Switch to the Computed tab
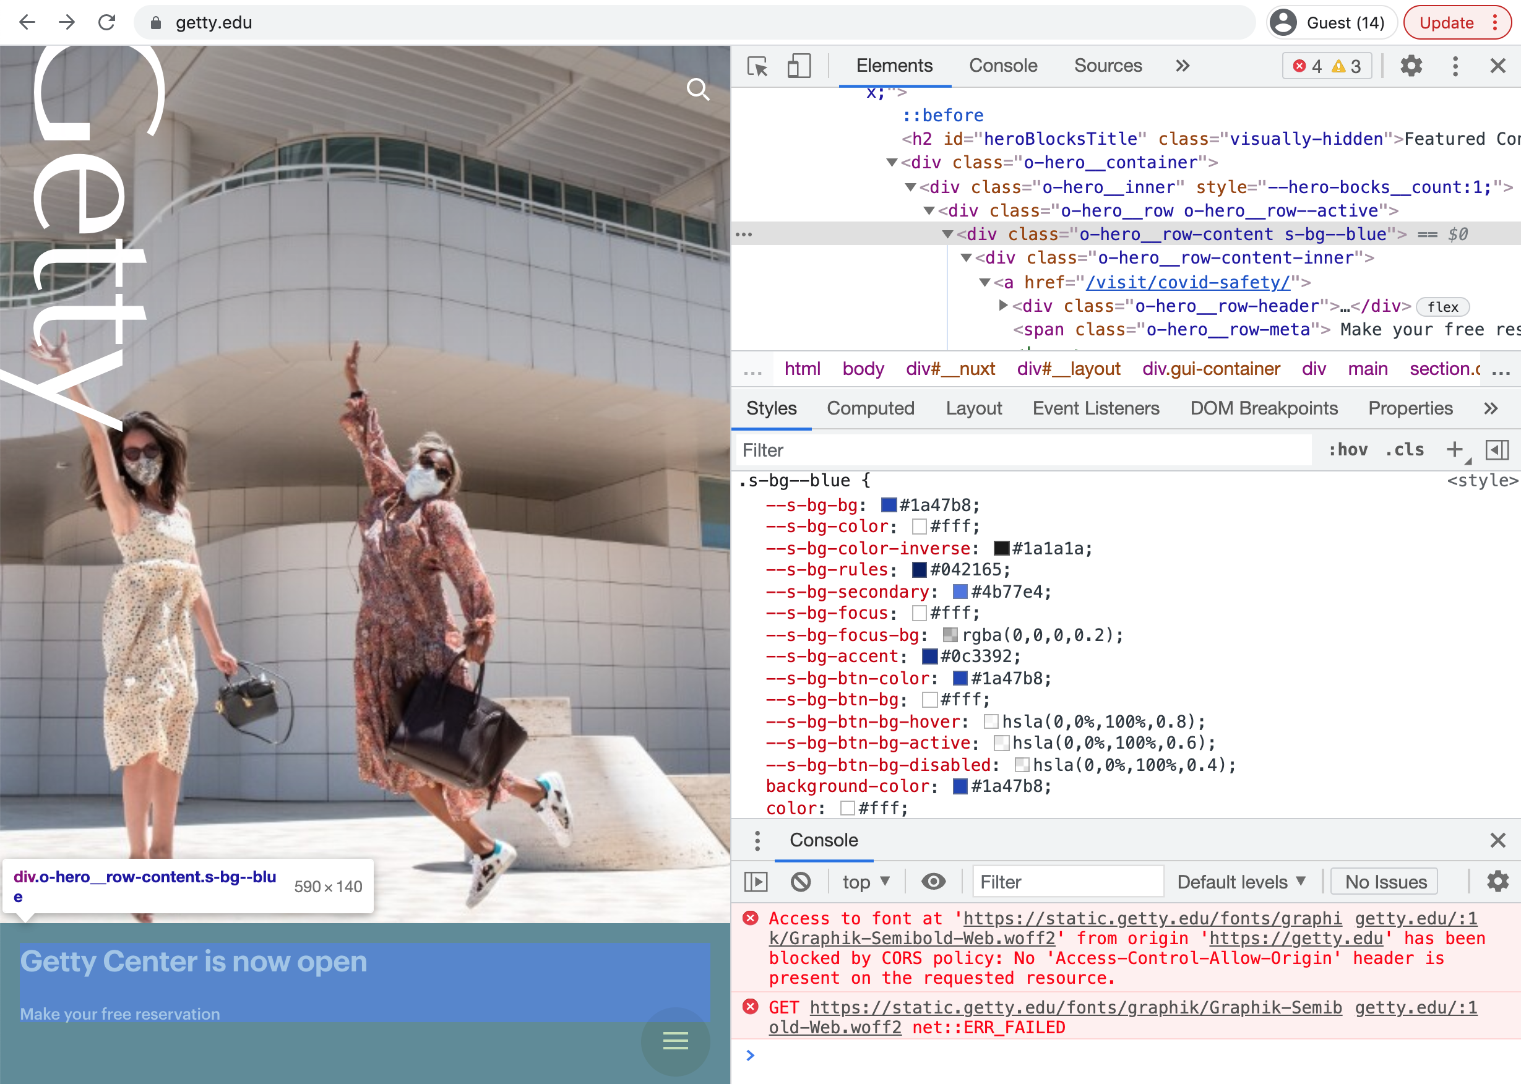The height and width of the screenshot is (1084, 1521). 870,408
